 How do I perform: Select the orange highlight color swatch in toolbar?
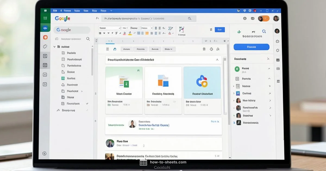[x=147, y=33]
